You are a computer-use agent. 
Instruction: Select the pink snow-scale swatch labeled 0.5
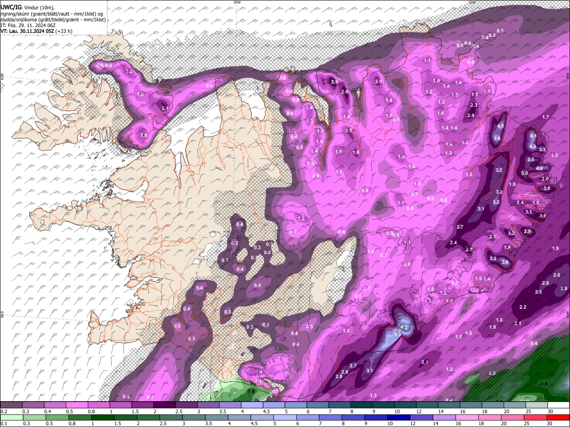tap(77, 405)
